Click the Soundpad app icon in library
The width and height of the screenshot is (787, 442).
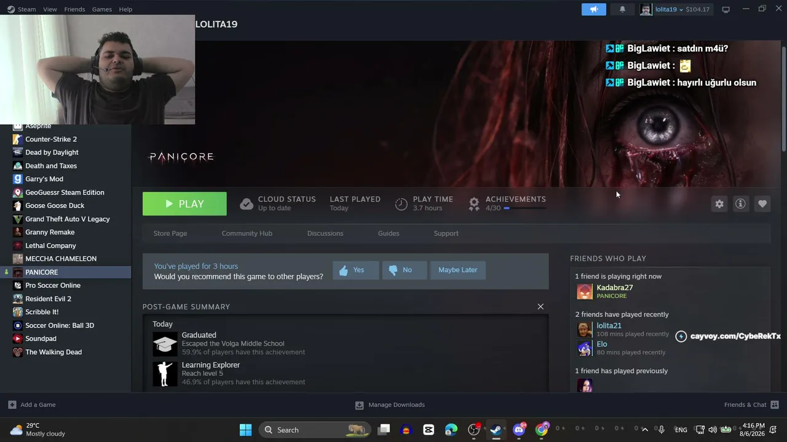(18, 339)
